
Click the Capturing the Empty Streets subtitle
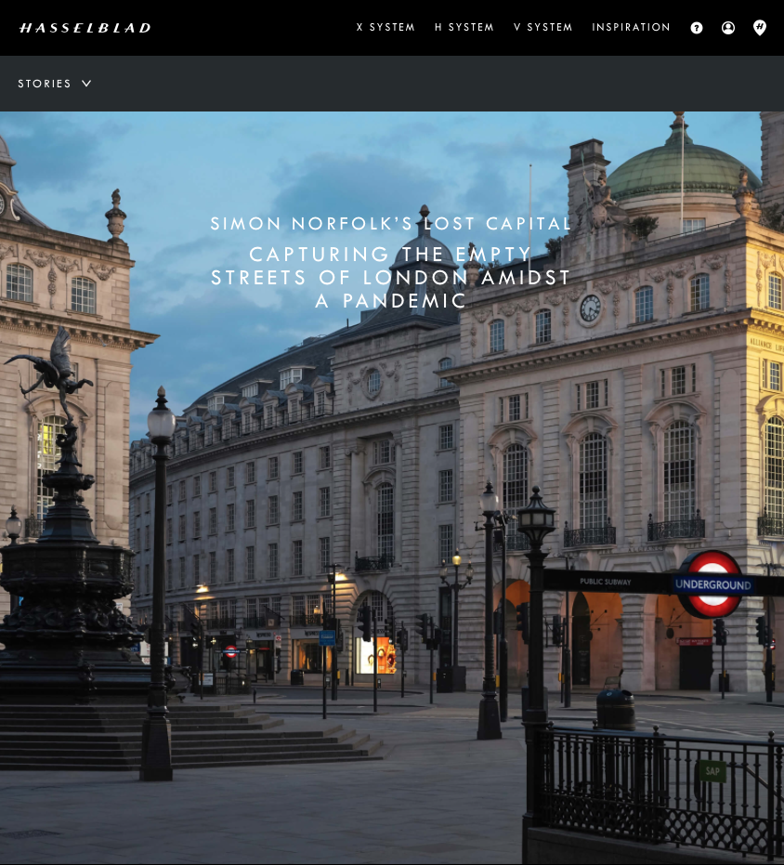click(x=391, y=278)
